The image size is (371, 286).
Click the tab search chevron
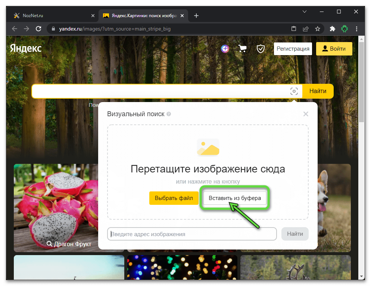(305, 12)
